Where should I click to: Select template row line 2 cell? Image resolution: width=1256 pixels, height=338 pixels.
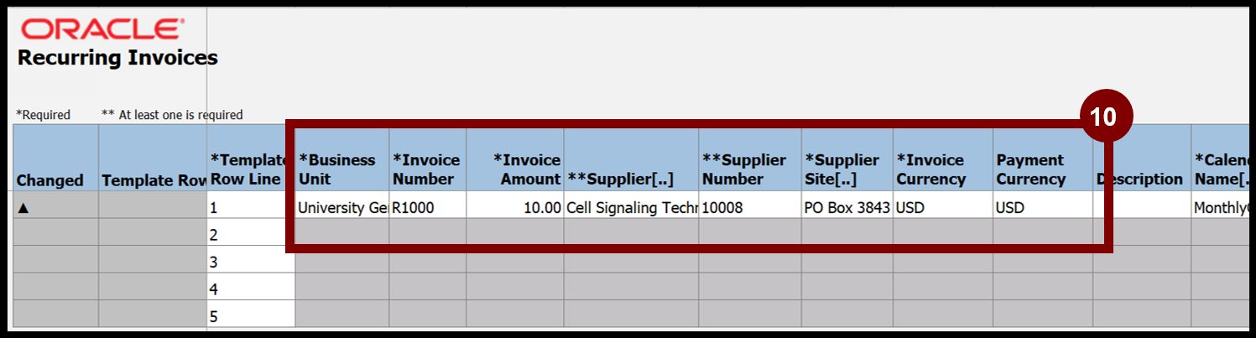click(251, 232)
